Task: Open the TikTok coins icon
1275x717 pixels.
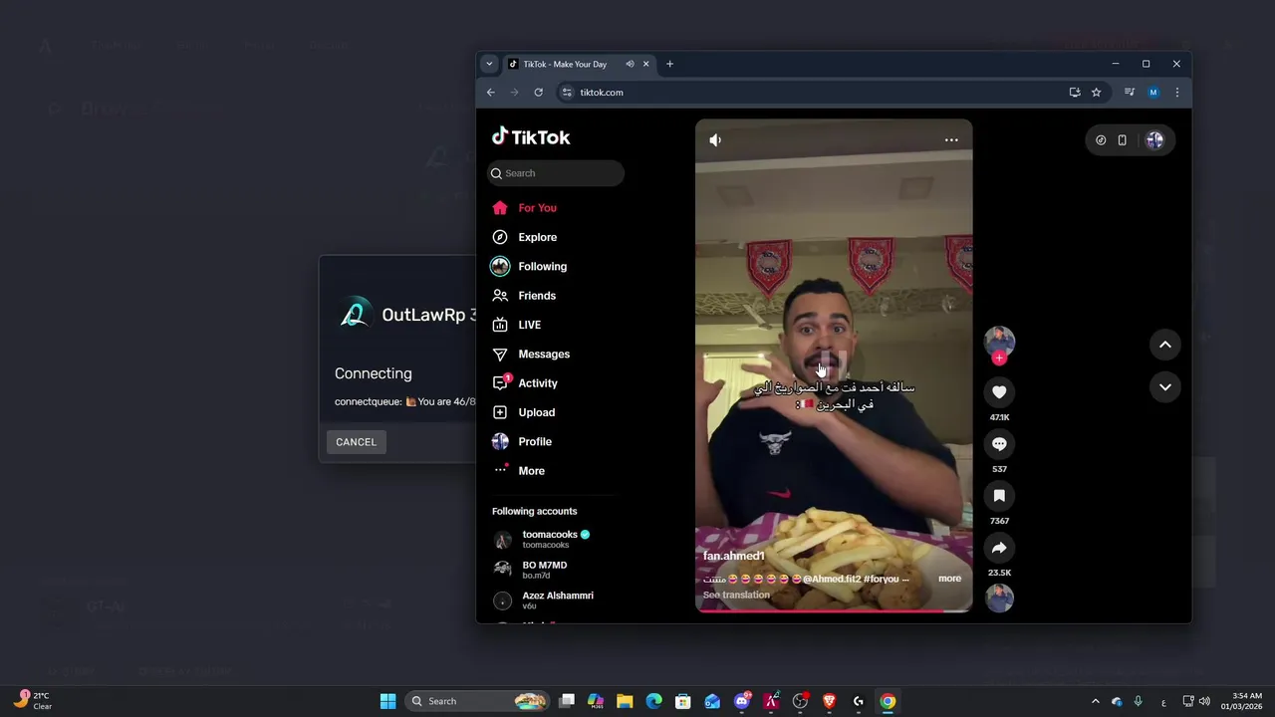Action: (x=1101, y=140)
